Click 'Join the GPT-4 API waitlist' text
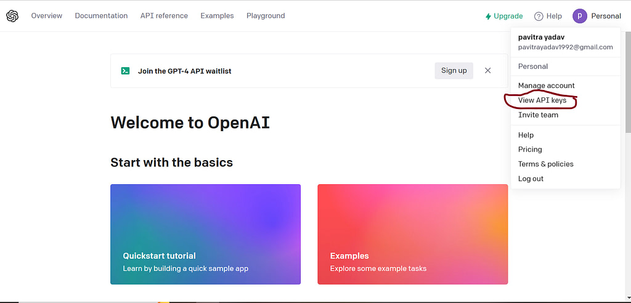This screenshot has height=303, width=631. click(x=184, y=71)
